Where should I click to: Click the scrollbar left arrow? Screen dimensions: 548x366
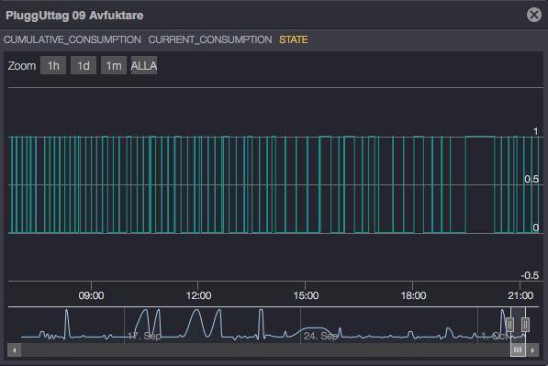pyautogui.click(x=15, y=349)
